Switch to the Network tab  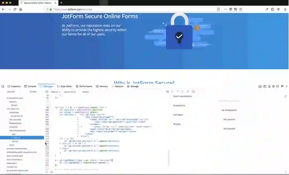click(x=117, y=86)
